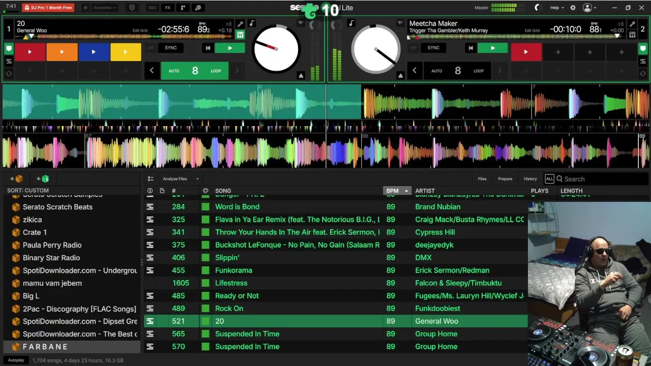Halve deck 2 loop size with left arrow
651x366 pixels.
[415, 71]
